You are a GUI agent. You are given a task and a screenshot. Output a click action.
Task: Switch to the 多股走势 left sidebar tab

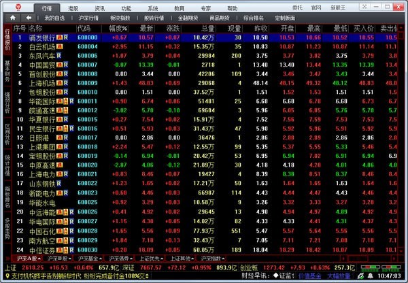point(7,229)
